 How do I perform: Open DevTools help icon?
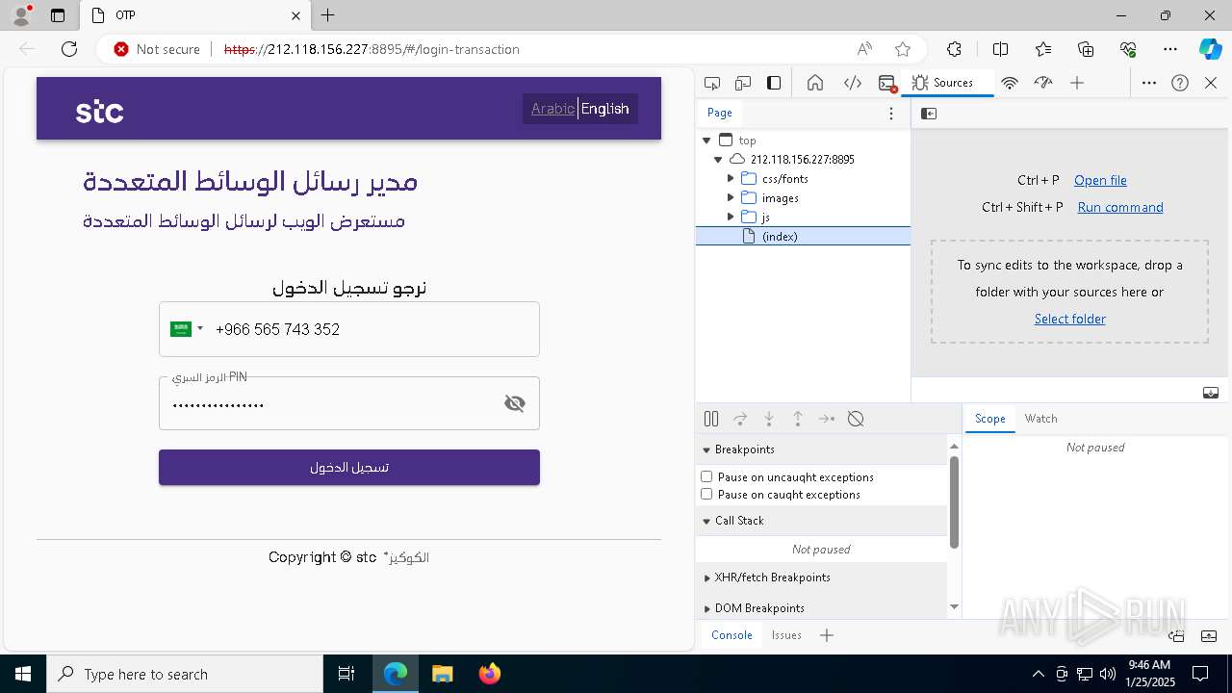1180,83
